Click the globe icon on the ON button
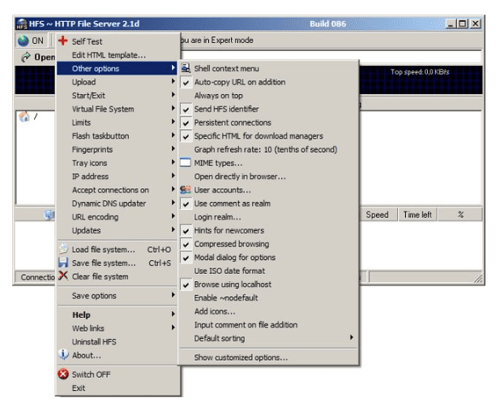Screen dimensions: 500x411 pyautogui.click(x=24, y=41)
